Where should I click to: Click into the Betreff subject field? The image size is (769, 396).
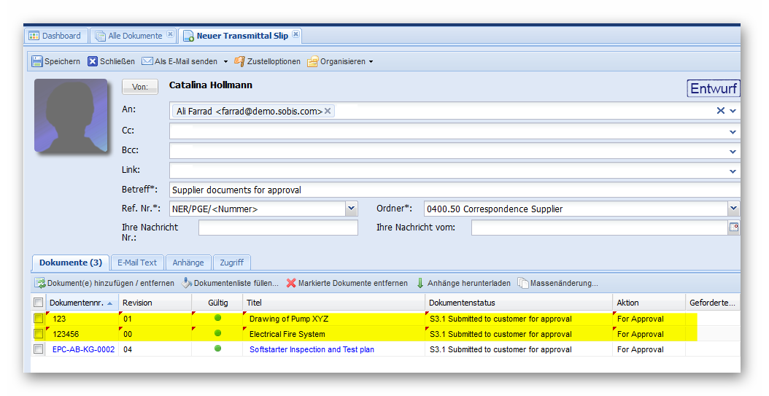(452, 190)
